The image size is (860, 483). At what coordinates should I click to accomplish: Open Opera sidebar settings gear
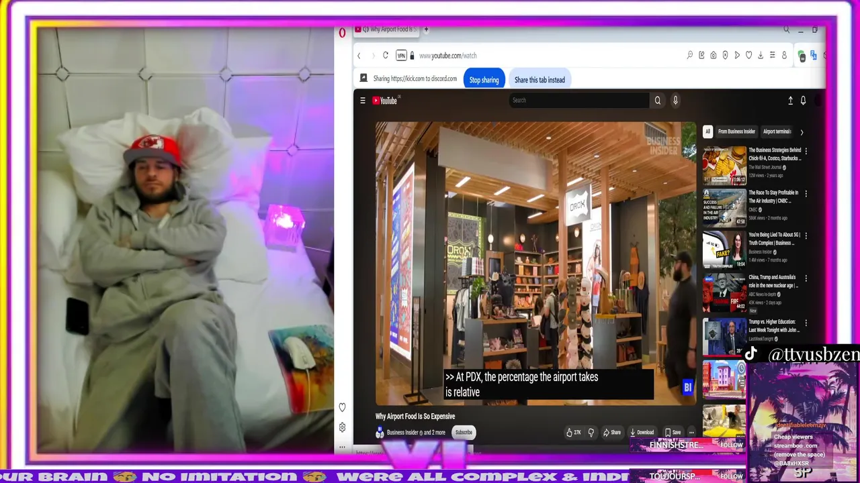[342, 427]
